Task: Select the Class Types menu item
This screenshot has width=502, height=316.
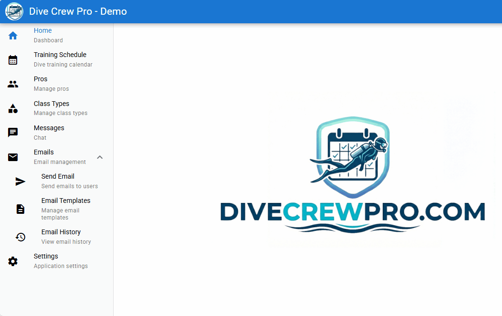Action: 57,108
